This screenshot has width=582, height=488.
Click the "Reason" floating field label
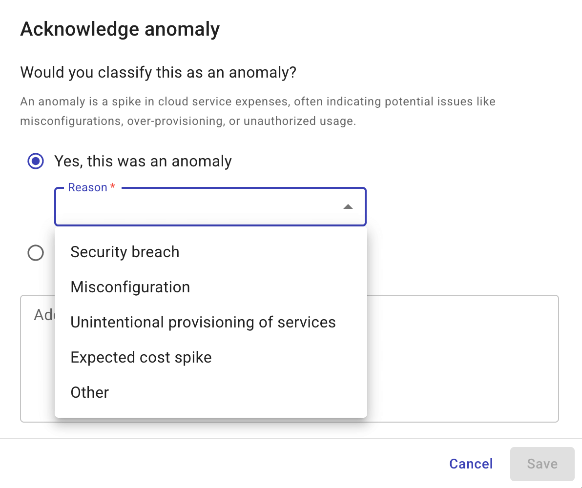point(87,188)
